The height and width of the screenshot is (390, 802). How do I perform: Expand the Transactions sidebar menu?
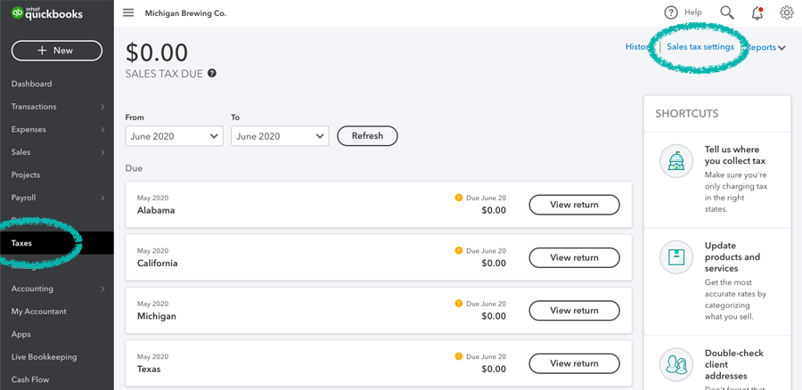click(57, 107)
